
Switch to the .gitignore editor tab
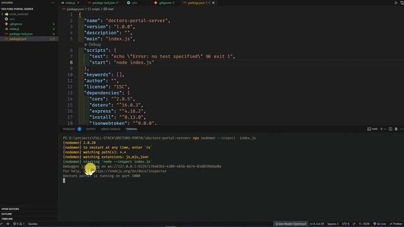pos(165,3)
